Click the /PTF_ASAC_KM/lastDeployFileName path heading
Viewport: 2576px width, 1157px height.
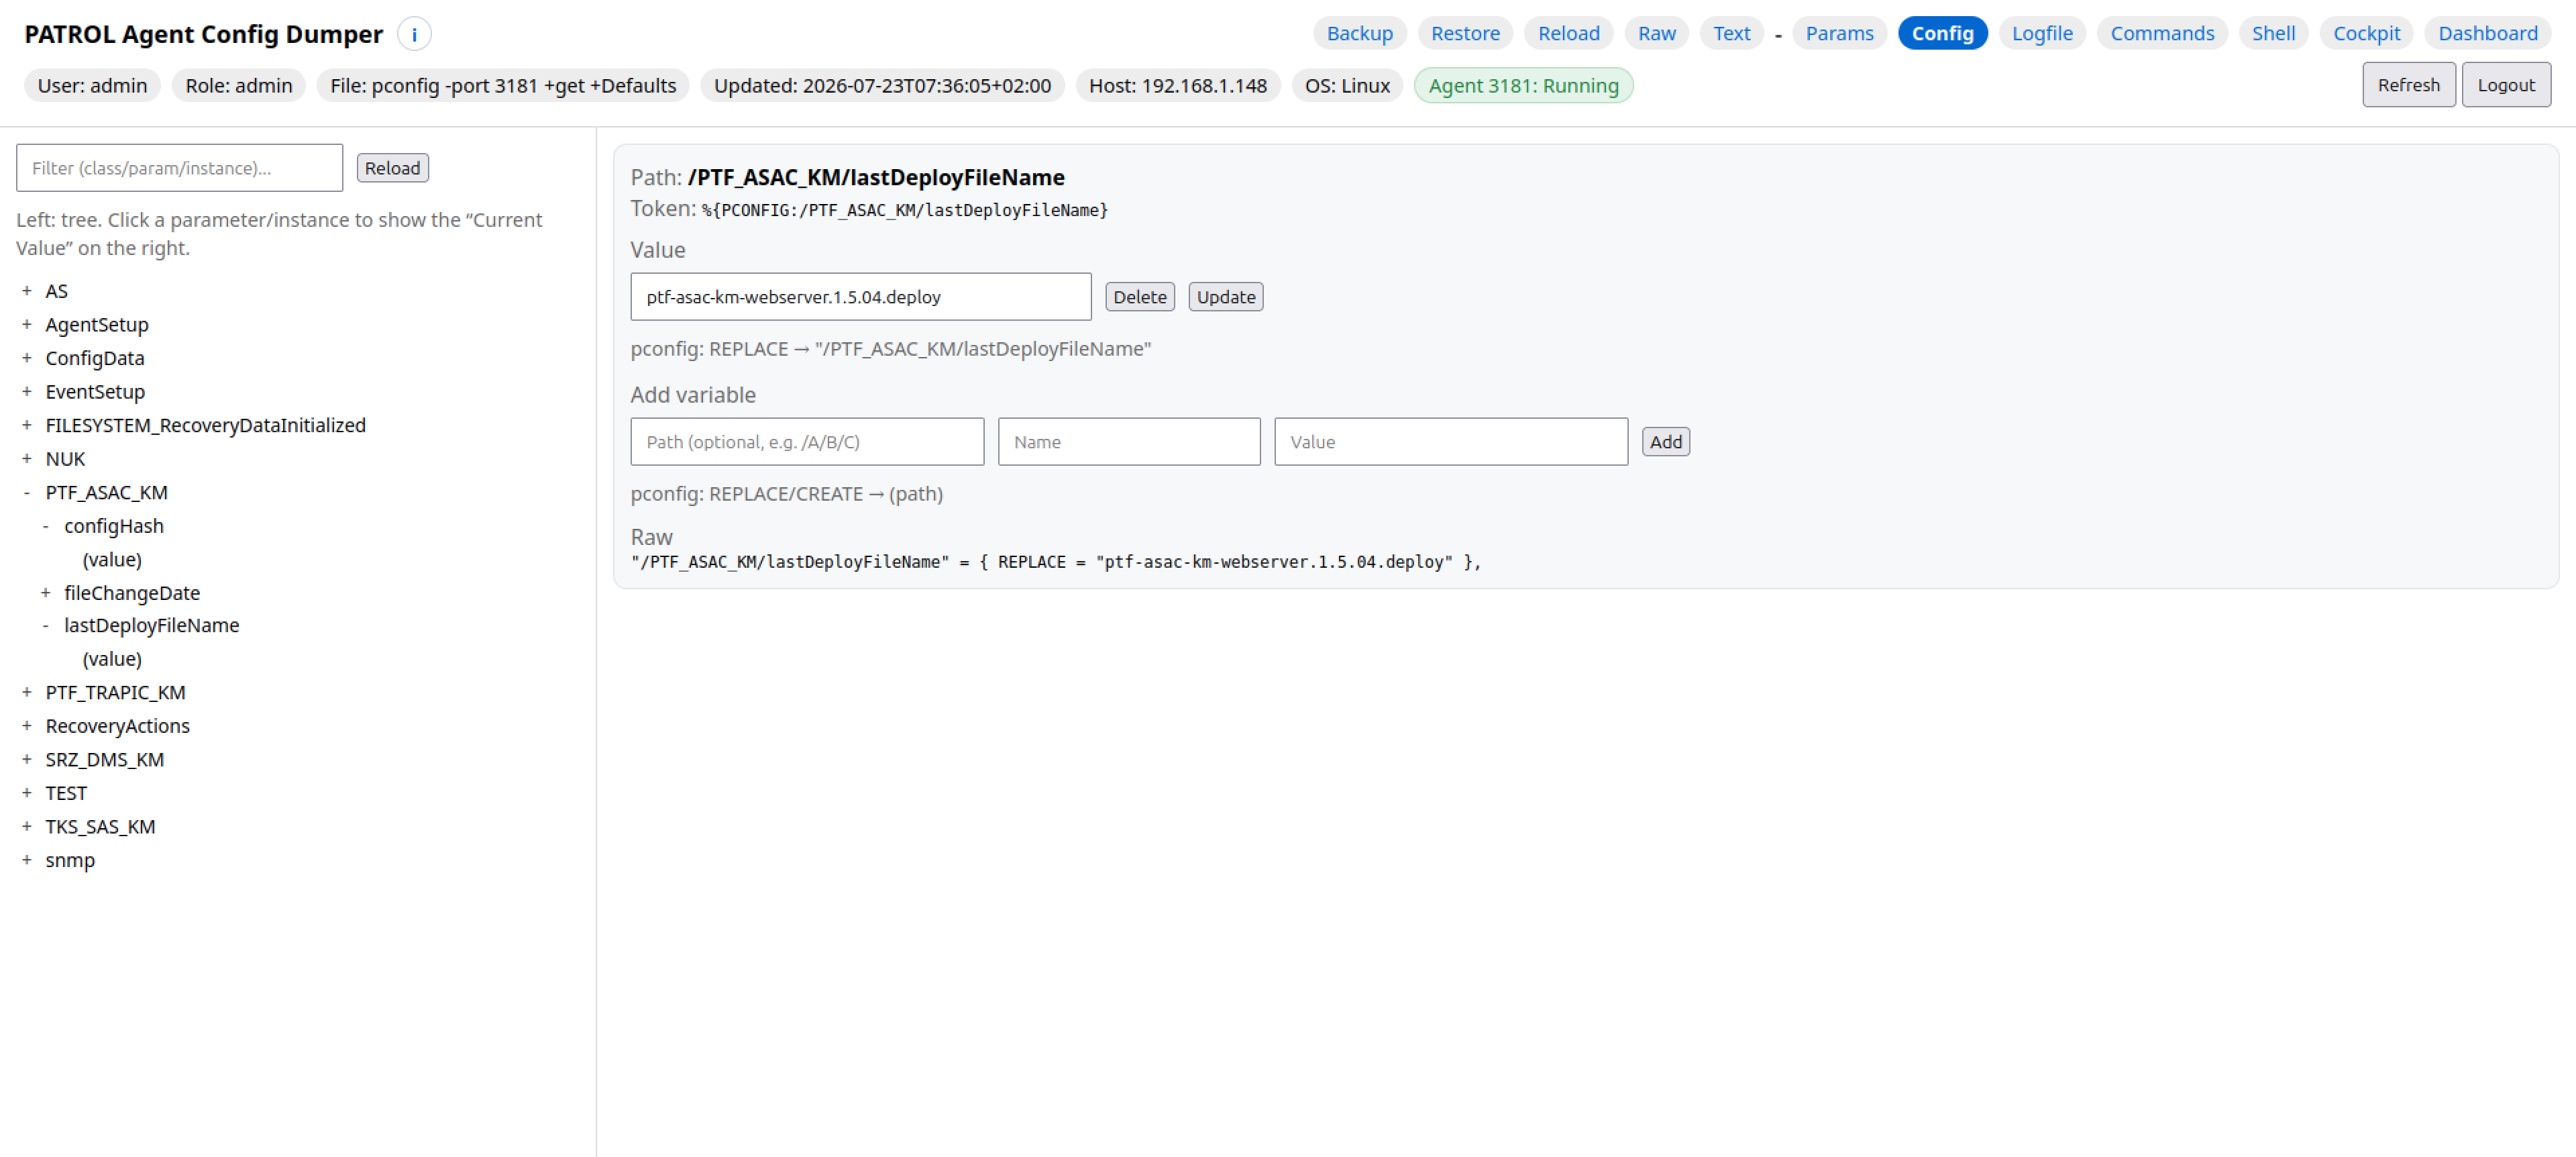click(875, 177)
